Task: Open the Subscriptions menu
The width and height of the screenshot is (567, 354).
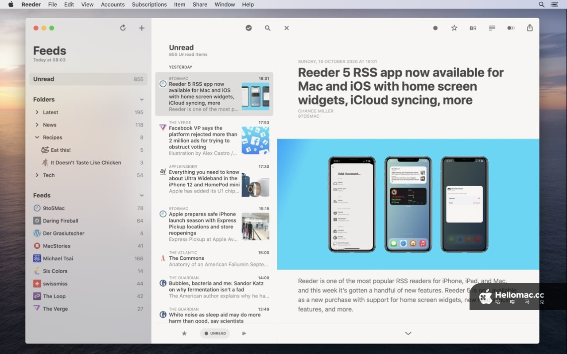Action: coord(149,4)
